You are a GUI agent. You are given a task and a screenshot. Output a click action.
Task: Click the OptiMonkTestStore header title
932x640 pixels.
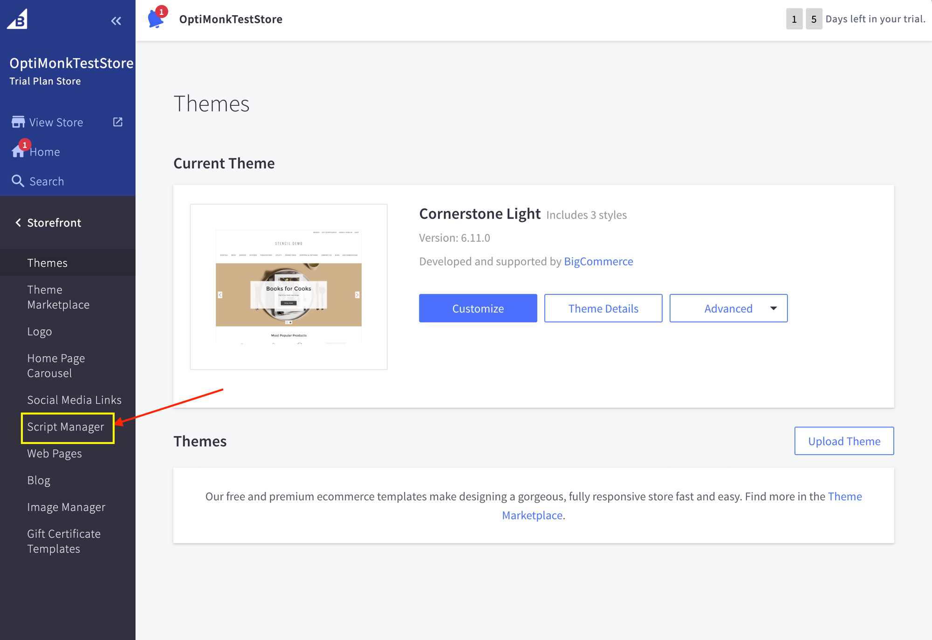[x=231, y=19]
